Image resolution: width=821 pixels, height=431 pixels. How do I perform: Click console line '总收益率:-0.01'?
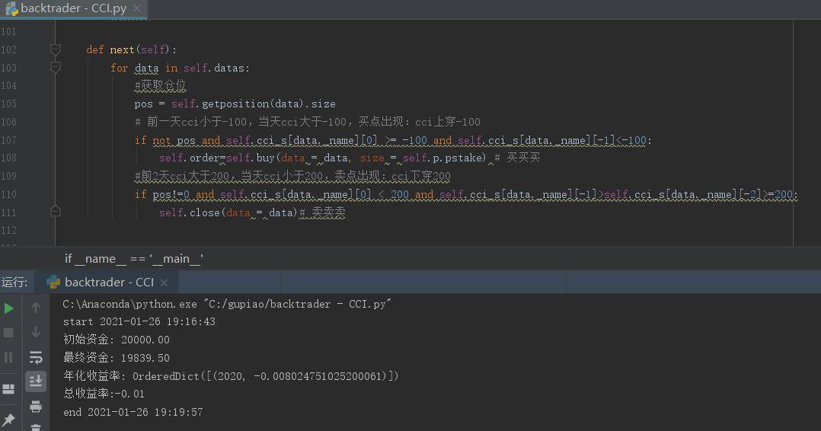tap(104, 394)
